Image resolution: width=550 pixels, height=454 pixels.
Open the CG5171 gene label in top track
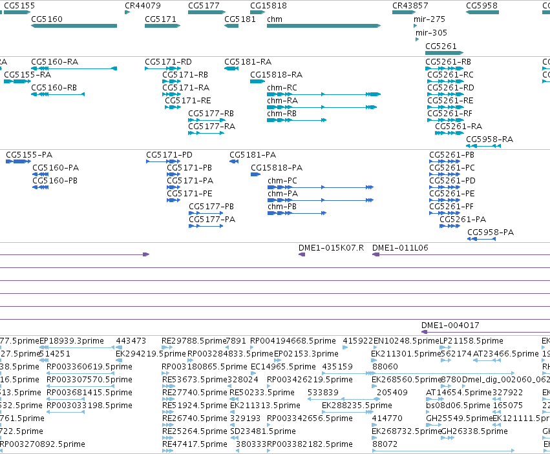[x=161, y=19]
